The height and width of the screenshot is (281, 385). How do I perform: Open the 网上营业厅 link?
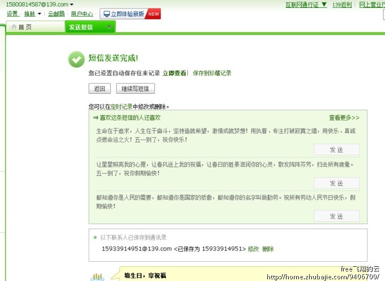(372, 5)
